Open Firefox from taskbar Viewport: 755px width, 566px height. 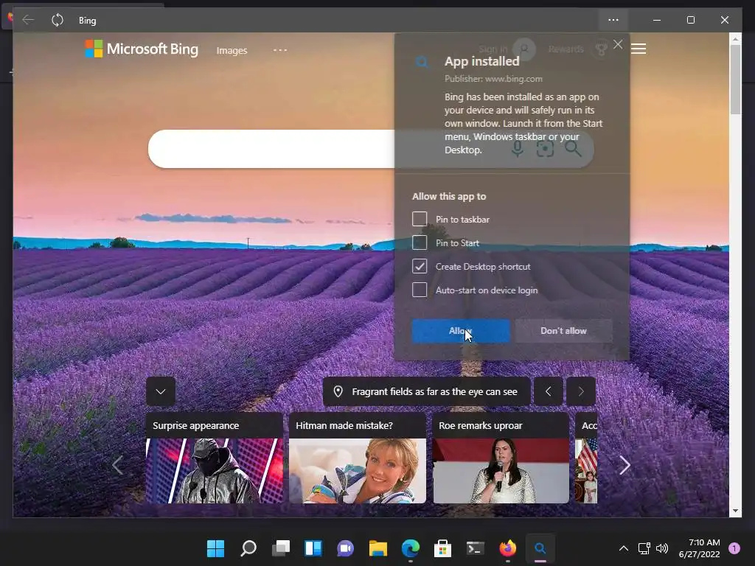(x=507, y=548)
